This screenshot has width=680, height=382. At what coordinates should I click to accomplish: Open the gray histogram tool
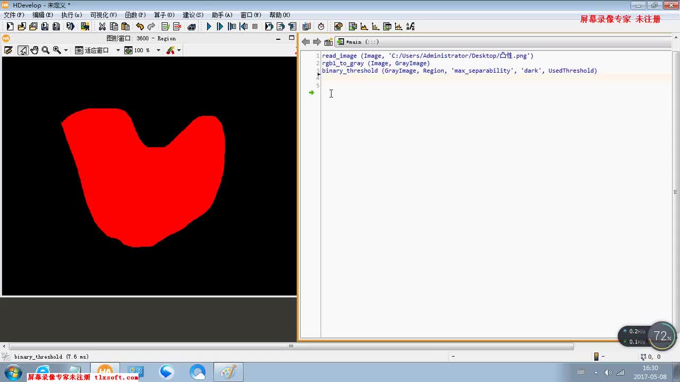click(364, 27)
